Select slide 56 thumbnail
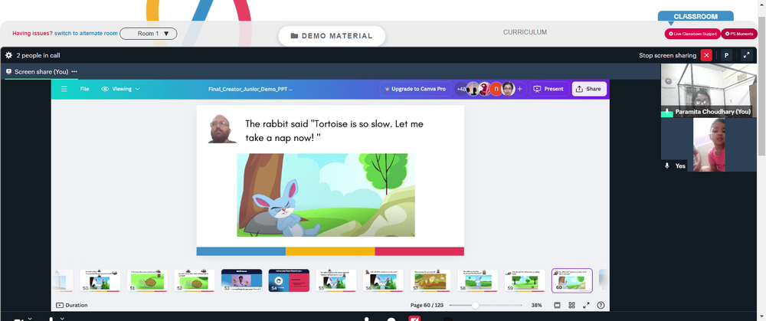This screenshot has width=766, height=321. click(383, 280)
